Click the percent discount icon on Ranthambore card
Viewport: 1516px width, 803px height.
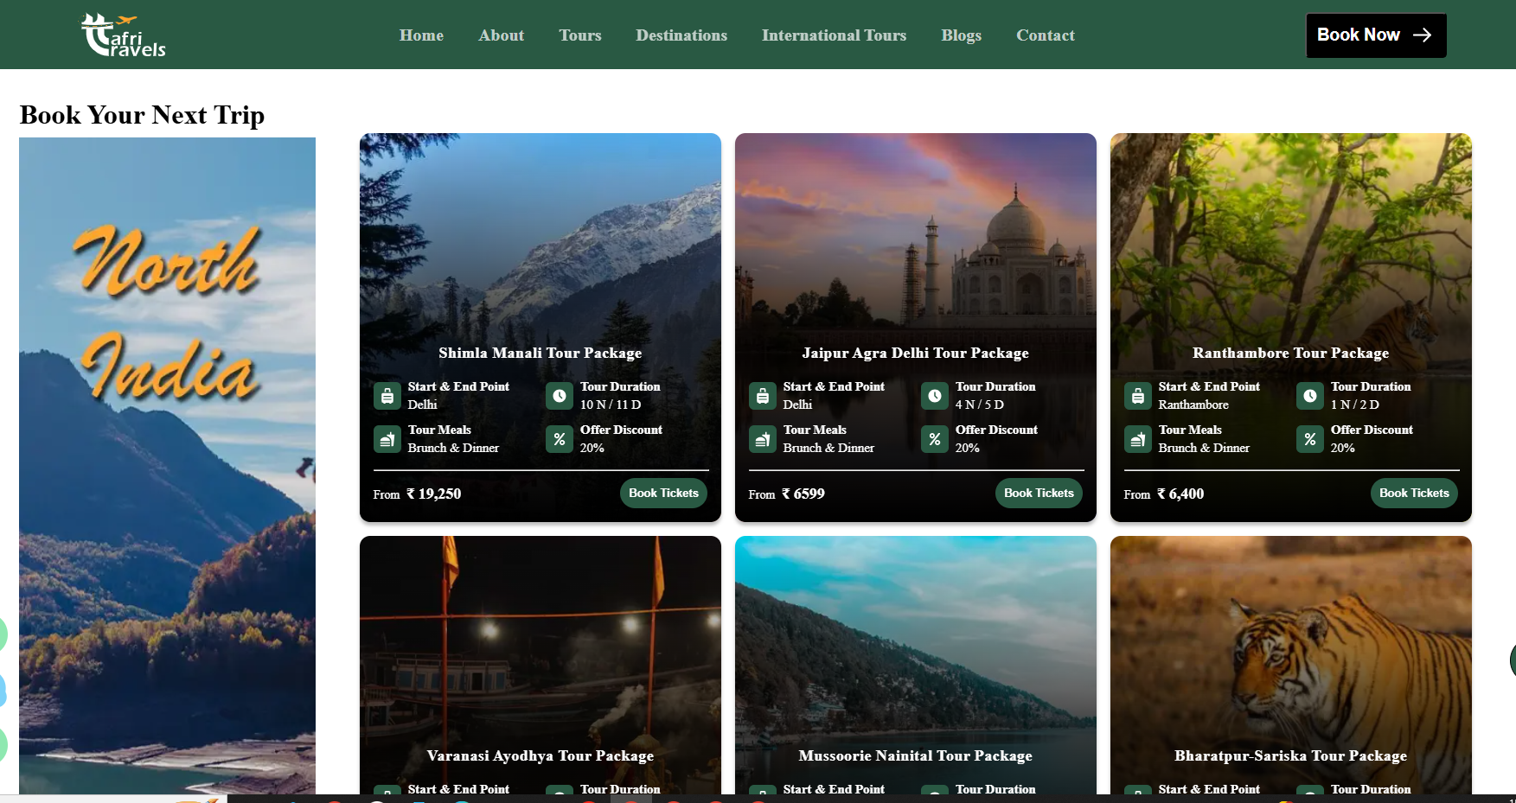tap(1310, 439)
